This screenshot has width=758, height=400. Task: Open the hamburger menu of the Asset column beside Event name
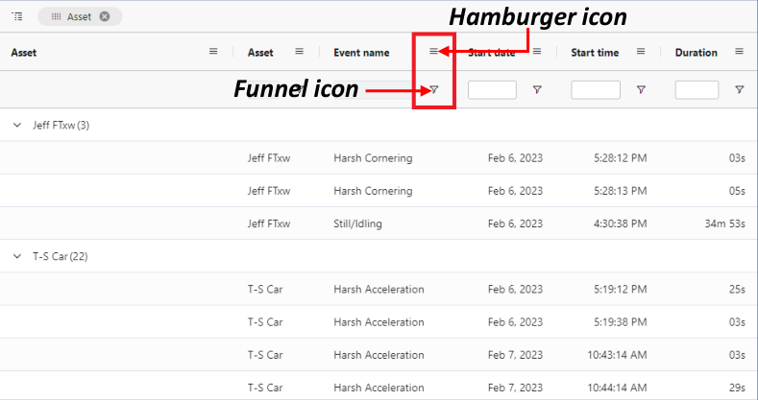point(299,51)
